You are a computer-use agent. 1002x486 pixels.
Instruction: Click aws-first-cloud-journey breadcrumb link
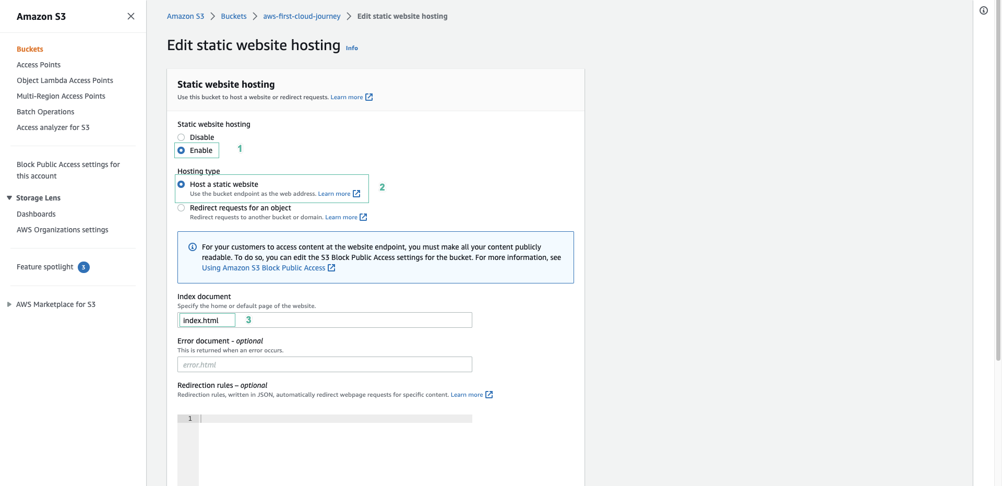(302, 16)
